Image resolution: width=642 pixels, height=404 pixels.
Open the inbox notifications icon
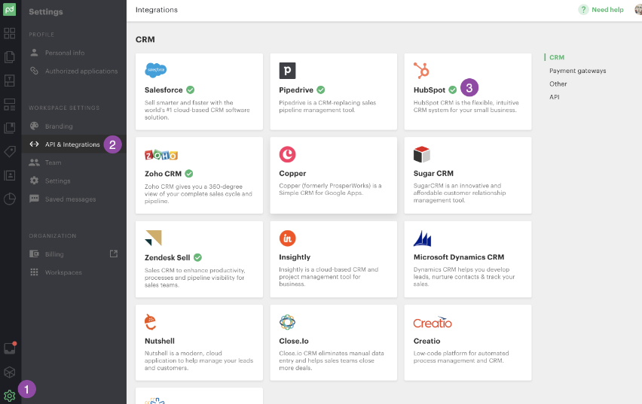click(x=9, y=349)
